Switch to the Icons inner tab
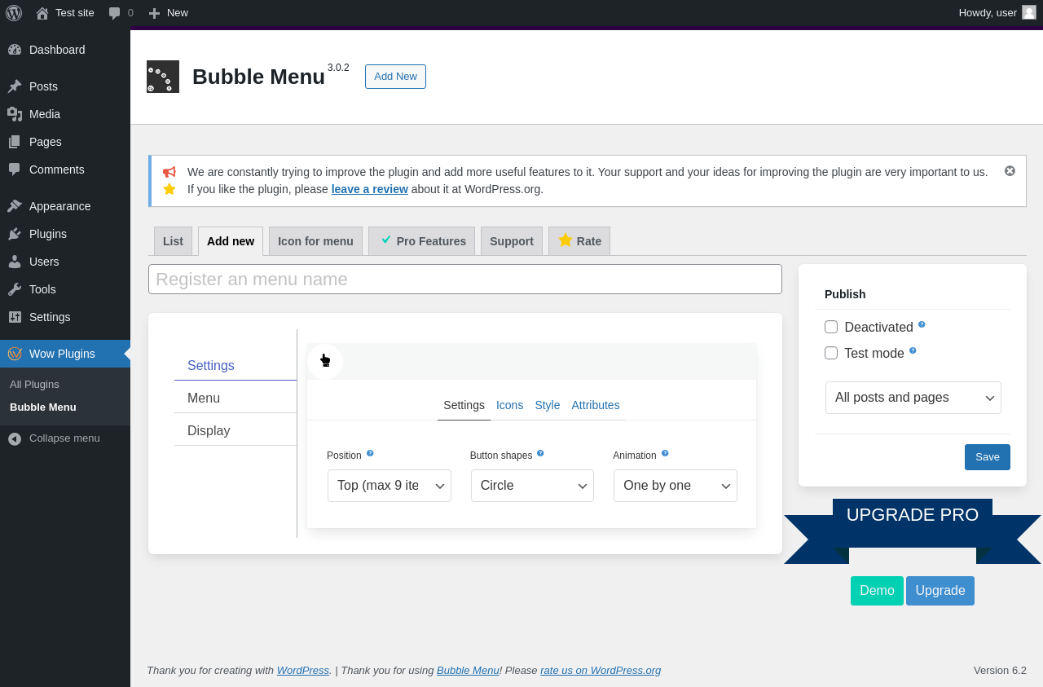This screenshot has height=687, width=1043. click(510, 405)
